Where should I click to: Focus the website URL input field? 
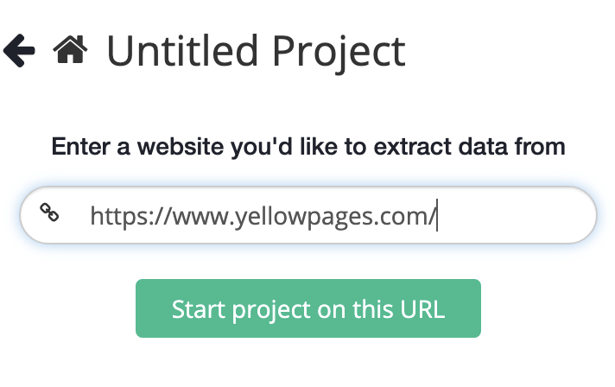coord(308,215)
